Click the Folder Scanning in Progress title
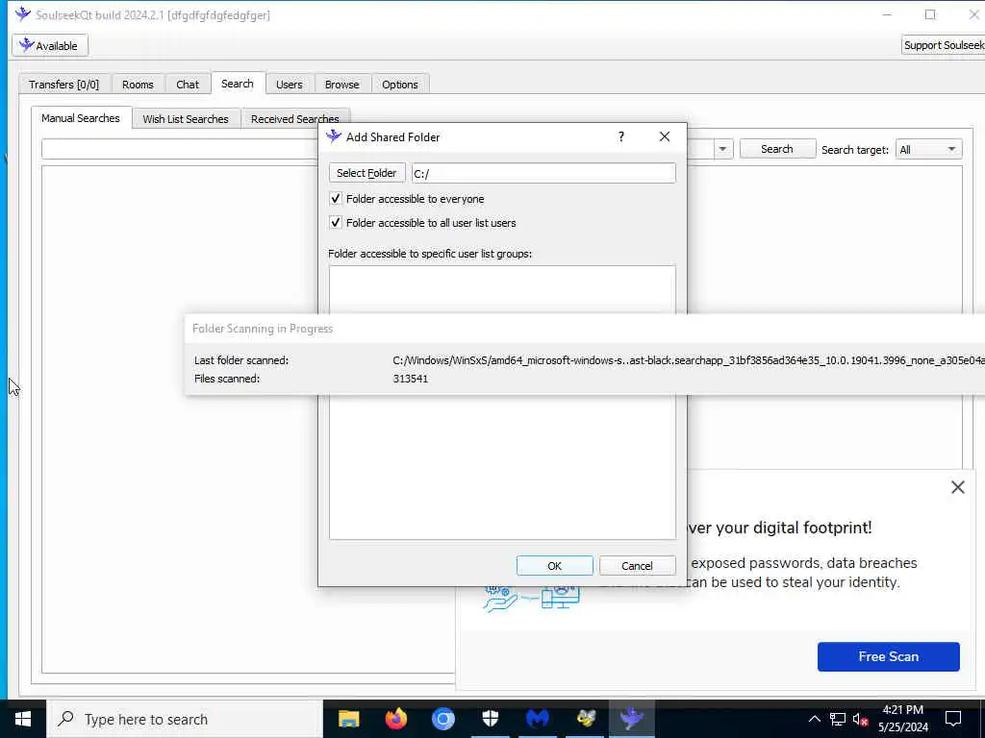Viewport: 985px width, 738px height. pos(263,329)
